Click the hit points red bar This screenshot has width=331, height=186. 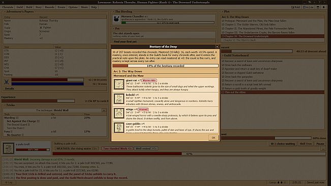pos(47,80)
